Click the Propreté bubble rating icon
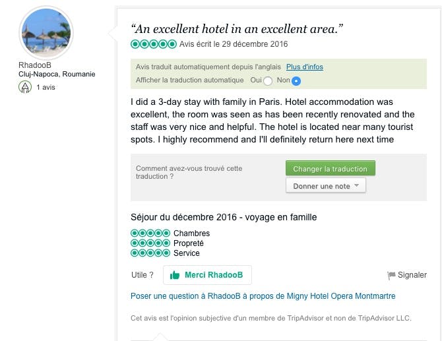This screenshot has height=341, width=442. (x=150, y=243)
